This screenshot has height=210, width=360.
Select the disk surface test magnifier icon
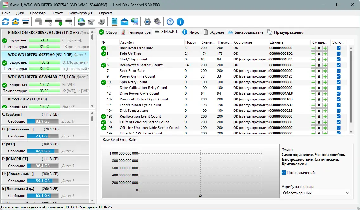68,22
